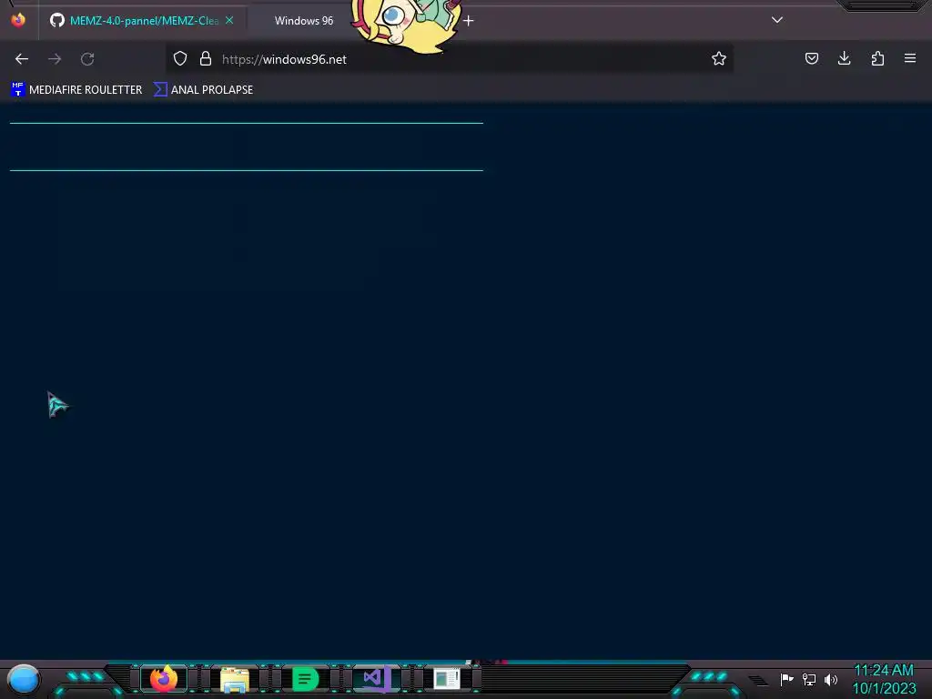Image resolution: width=932 pixels, height=699 pixels.
Task: Click the forward navigation arrow
Action: (x=55, y=59)
